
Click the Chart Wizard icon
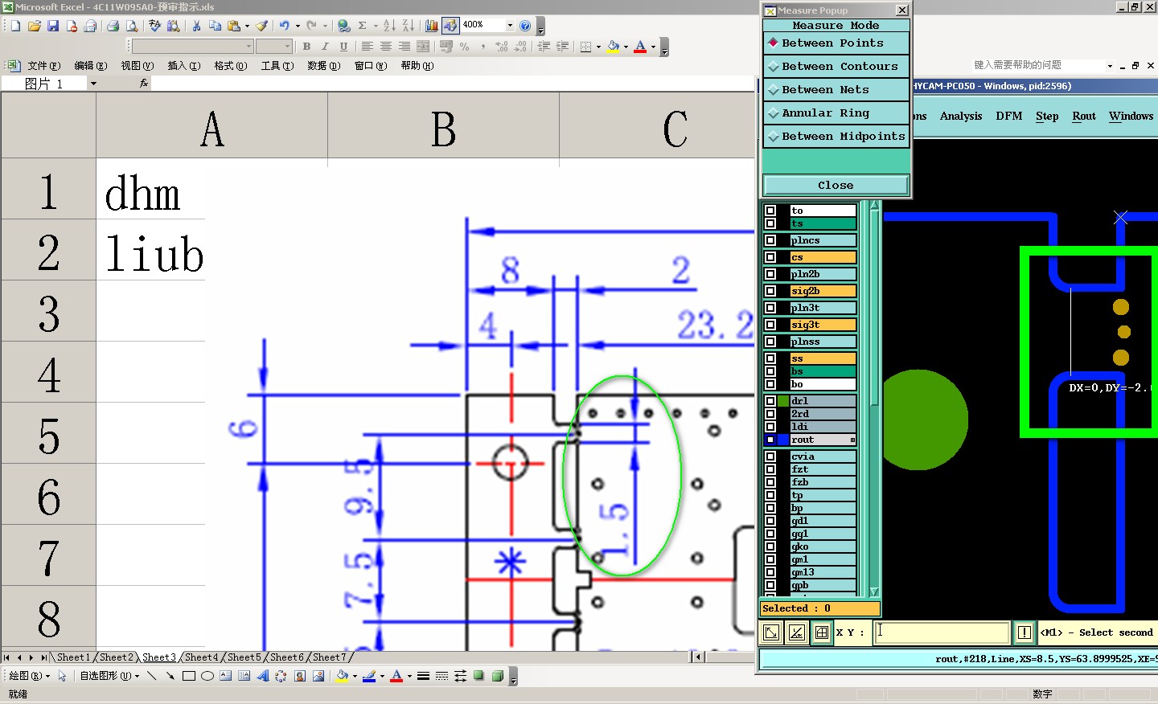coord(432,26)
